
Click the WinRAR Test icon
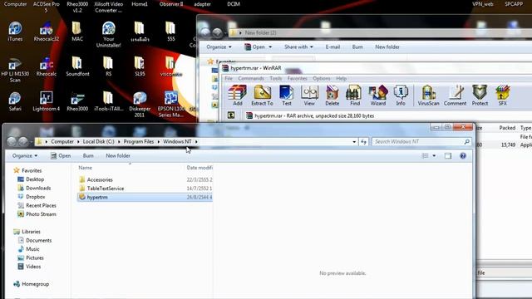(x=287, y=95)
